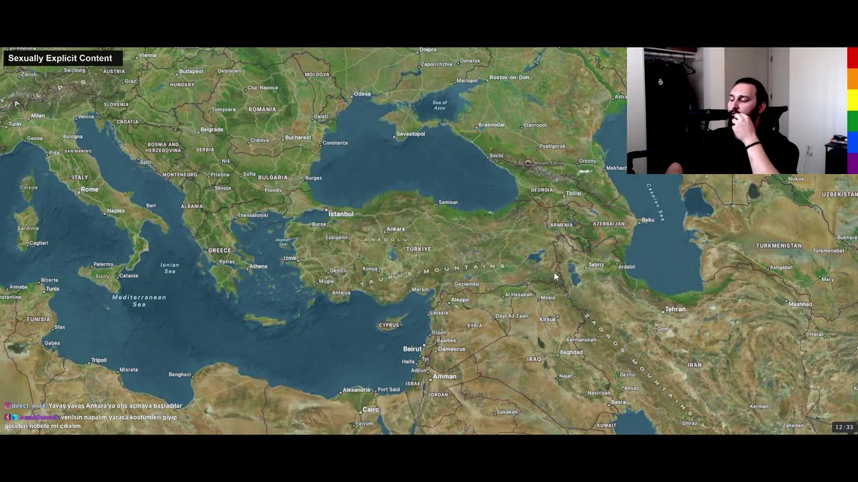Click the Sochi city label
858x482 pixels.
pyautogui.click(x=496, y=156)
